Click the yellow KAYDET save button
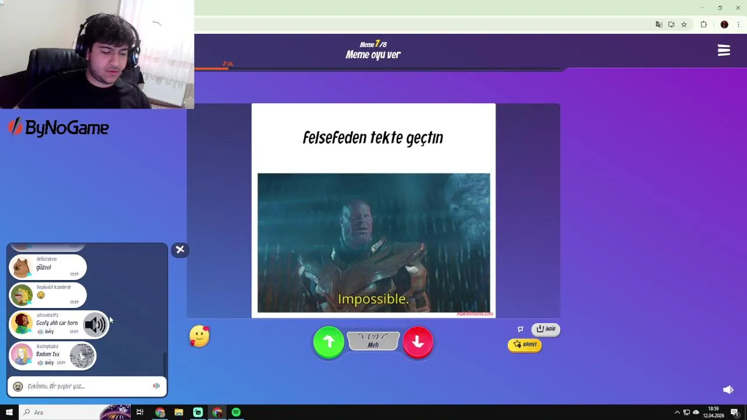Image resolution: width=747 pixels, height=420 pixels. [x=525, y=345]
